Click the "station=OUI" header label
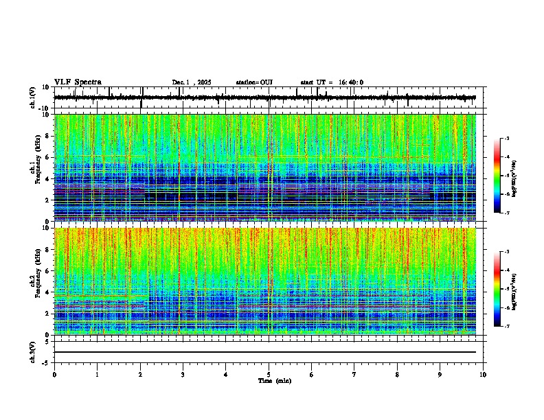The width and height of the screenshot is (544, 420). pyautogui.click(x=254, y=82)
